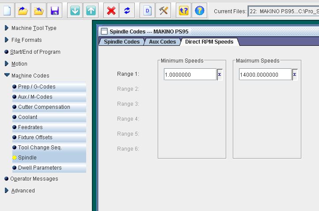
Task: Switch to Spindle Codes tab
Action: tap(122, 41)
